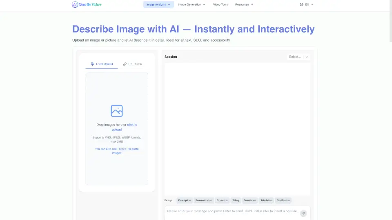Go to Video Tools in the navigation
The height and width of the screenshot is (220, 392).
(x=220, y=4)
